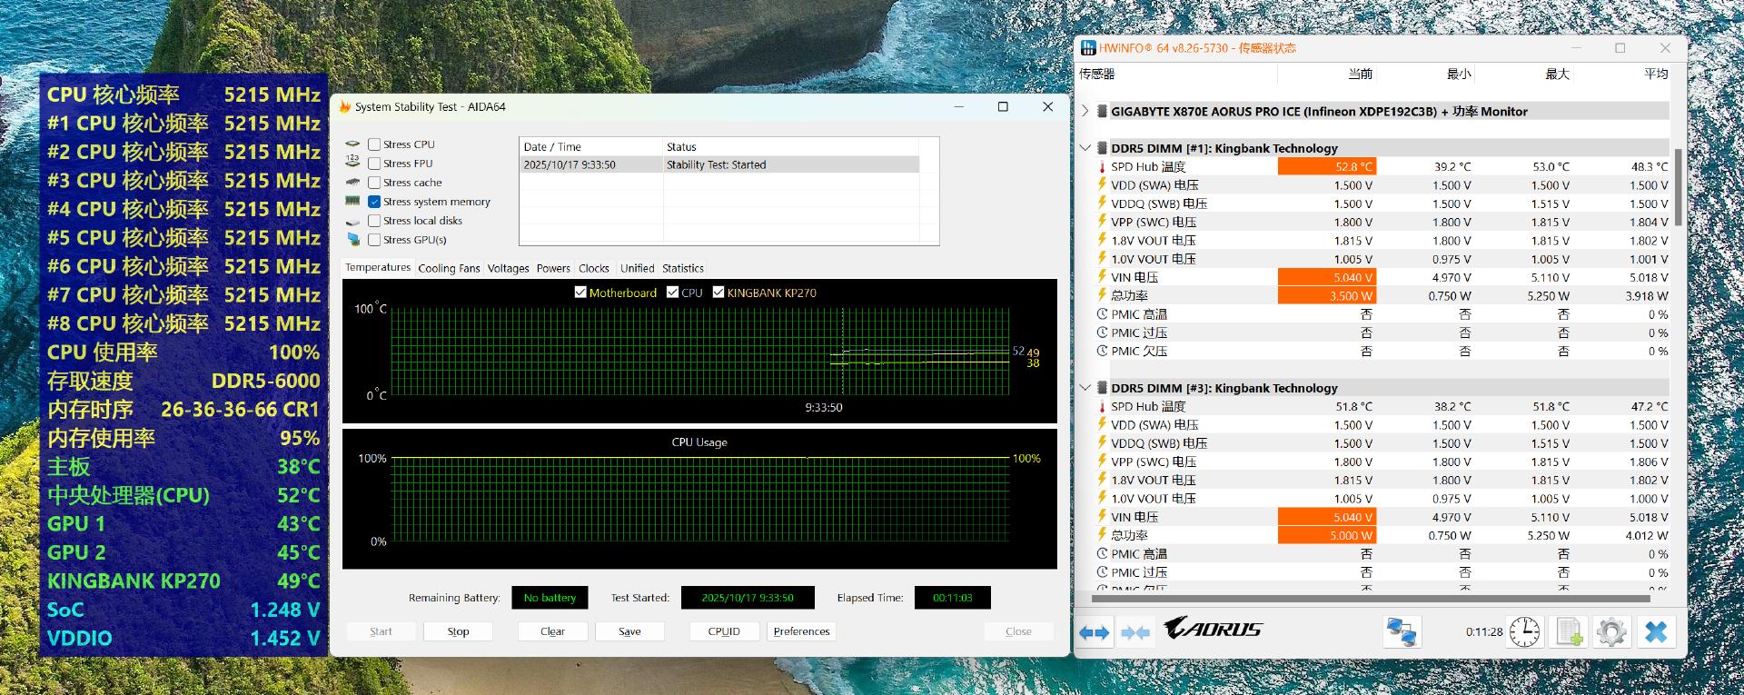This screenshot has width=1744, height=695.
Task: Select DIMM #1 SPD Hub 52.8 °C value
Action: point(1327,167)
